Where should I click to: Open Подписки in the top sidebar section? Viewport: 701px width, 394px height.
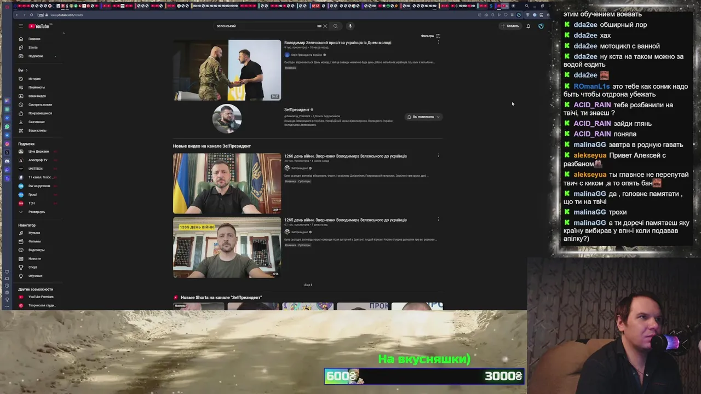pyautogui.click(x=35, y=56)
